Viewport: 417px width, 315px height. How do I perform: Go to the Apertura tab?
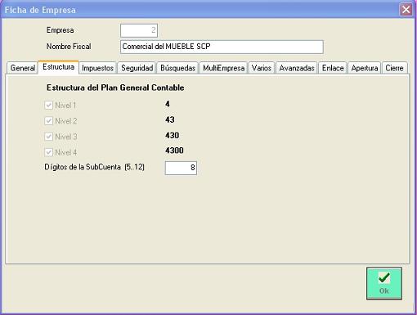pos(365,68)
